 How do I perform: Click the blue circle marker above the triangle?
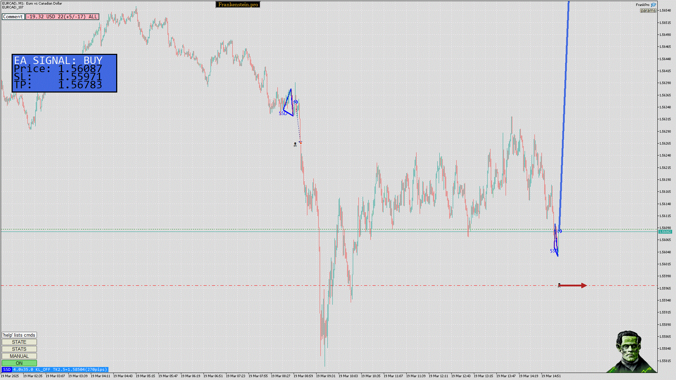coord(296,102)
